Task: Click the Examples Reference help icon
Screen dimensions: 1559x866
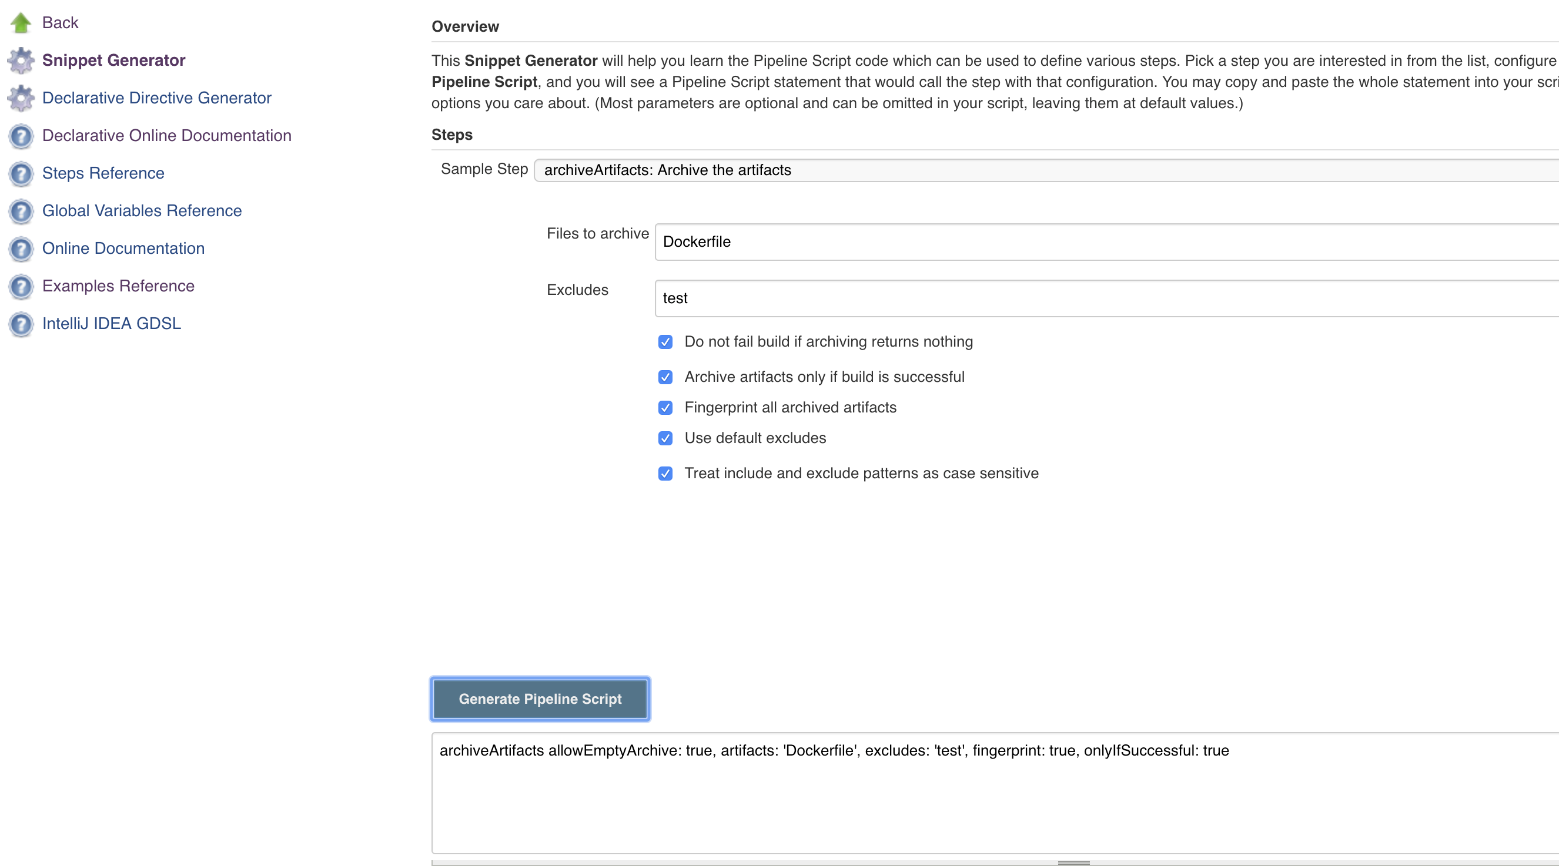Action: pyautogui.click(x=21, y=287)
